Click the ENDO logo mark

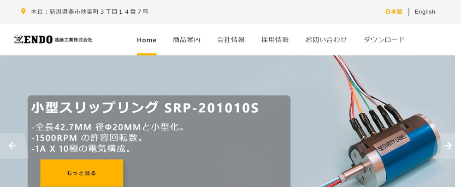point(33,40)
